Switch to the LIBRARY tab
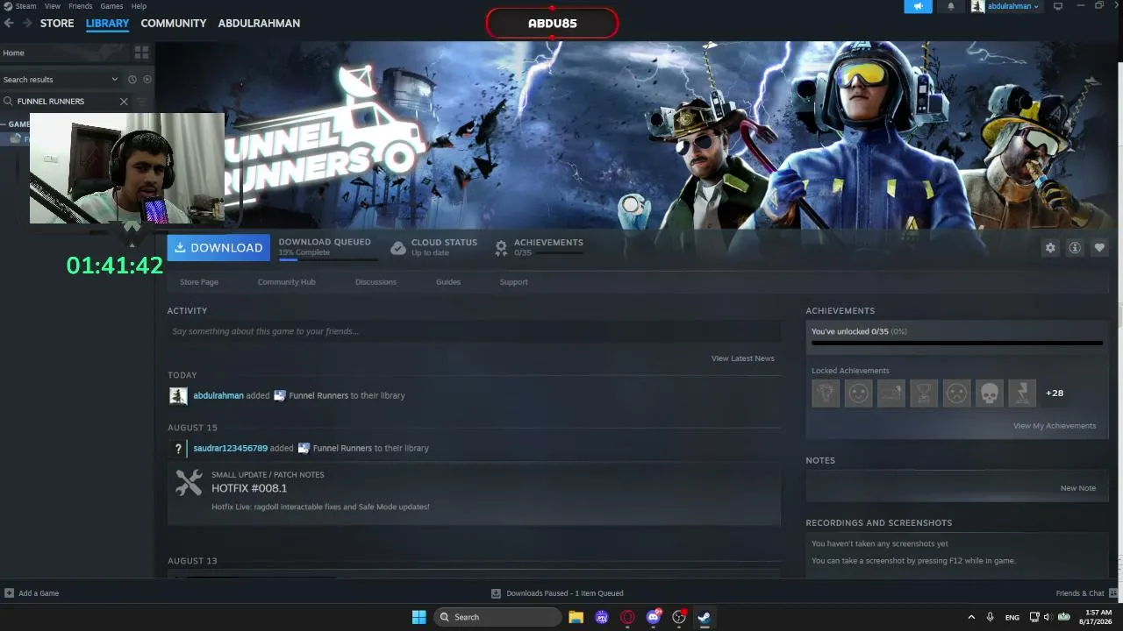Viewport: 1123px width, 631px height. (108, 23)
